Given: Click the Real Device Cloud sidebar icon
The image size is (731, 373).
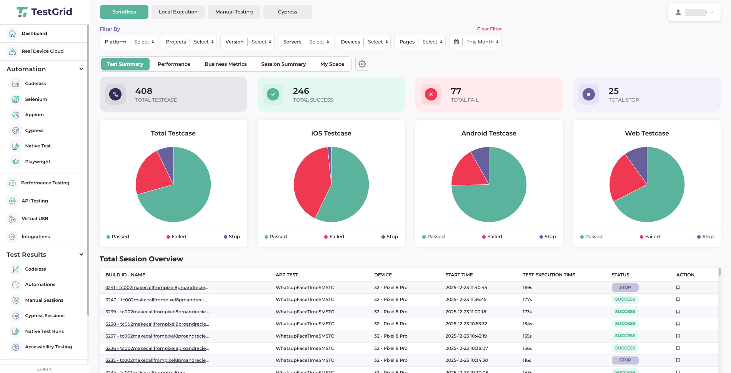Looking at the screenshot, I should [12, 51].
